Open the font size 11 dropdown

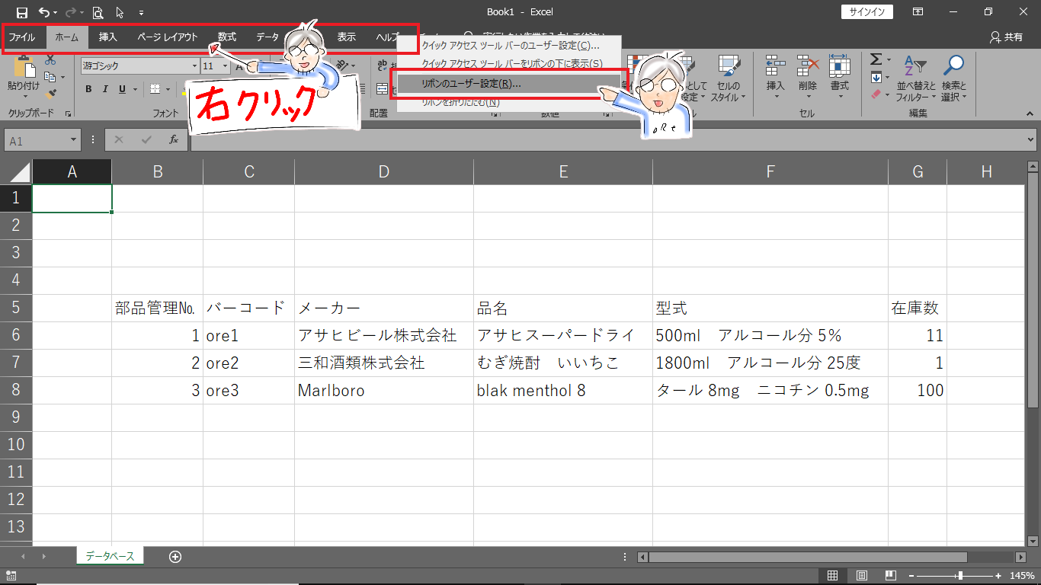pyautogui.click(x=225, y=66)
